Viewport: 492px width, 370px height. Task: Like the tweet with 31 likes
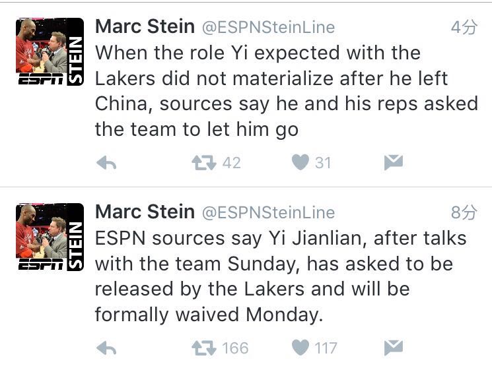300,162
